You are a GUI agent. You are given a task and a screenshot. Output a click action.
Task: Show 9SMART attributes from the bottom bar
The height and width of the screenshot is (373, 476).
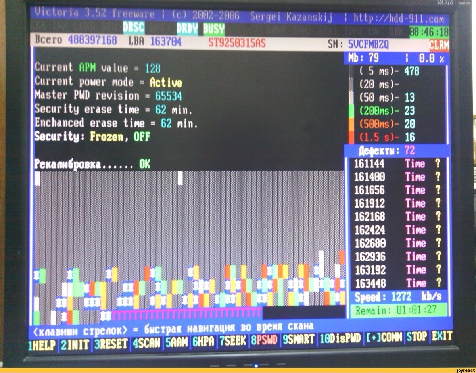click(x=298, y=338)
